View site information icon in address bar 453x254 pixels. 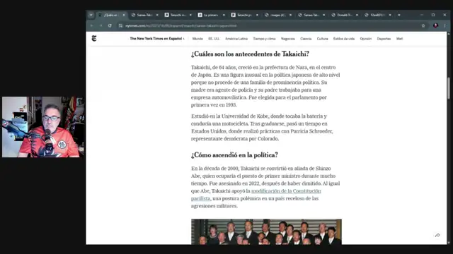point(120,25)
